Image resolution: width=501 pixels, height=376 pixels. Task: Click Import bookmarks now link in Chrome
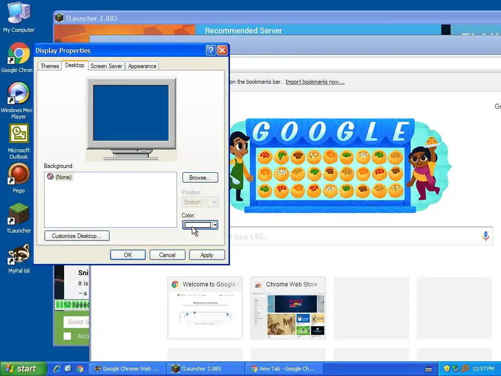coord(315,82)
